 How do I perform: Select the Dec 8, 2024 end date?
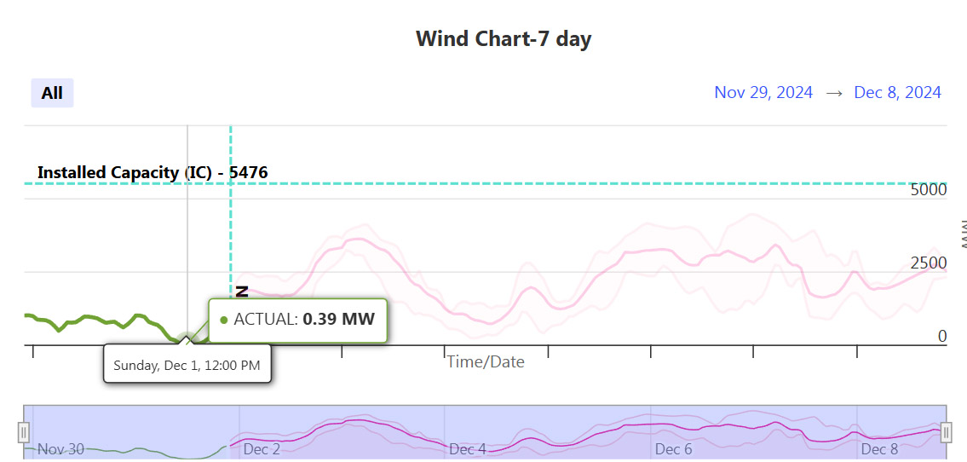[x=897, y=93]
